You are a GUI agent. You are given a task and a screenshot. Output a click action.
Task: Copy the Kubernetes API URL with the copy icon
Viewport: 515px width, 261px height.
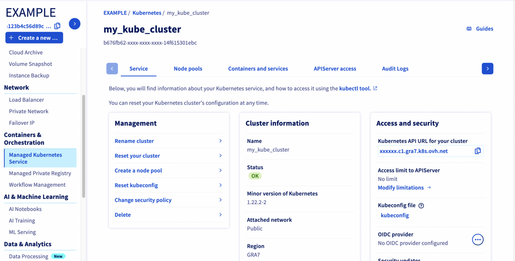pyautogui.click(x=477, y=151)
